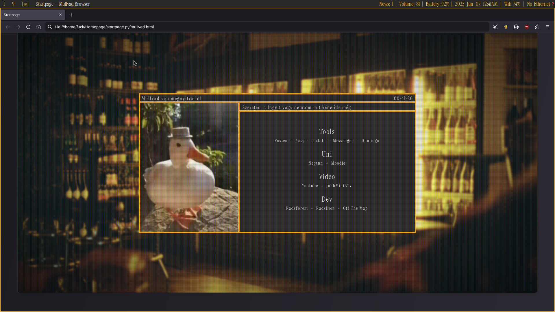Click workspace 9 in the status bar
Image resolution: width=555 pixels, height=312 pixels.
(x=13, y=4)
